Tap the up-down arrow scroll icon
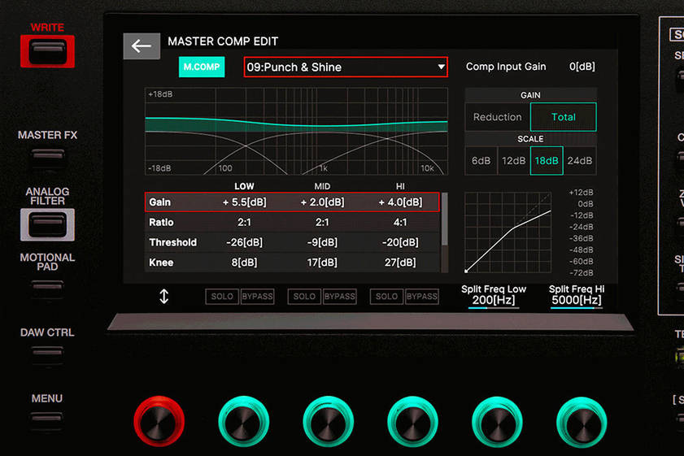Screen dimensions: 684x456 (x=163, y=297)
